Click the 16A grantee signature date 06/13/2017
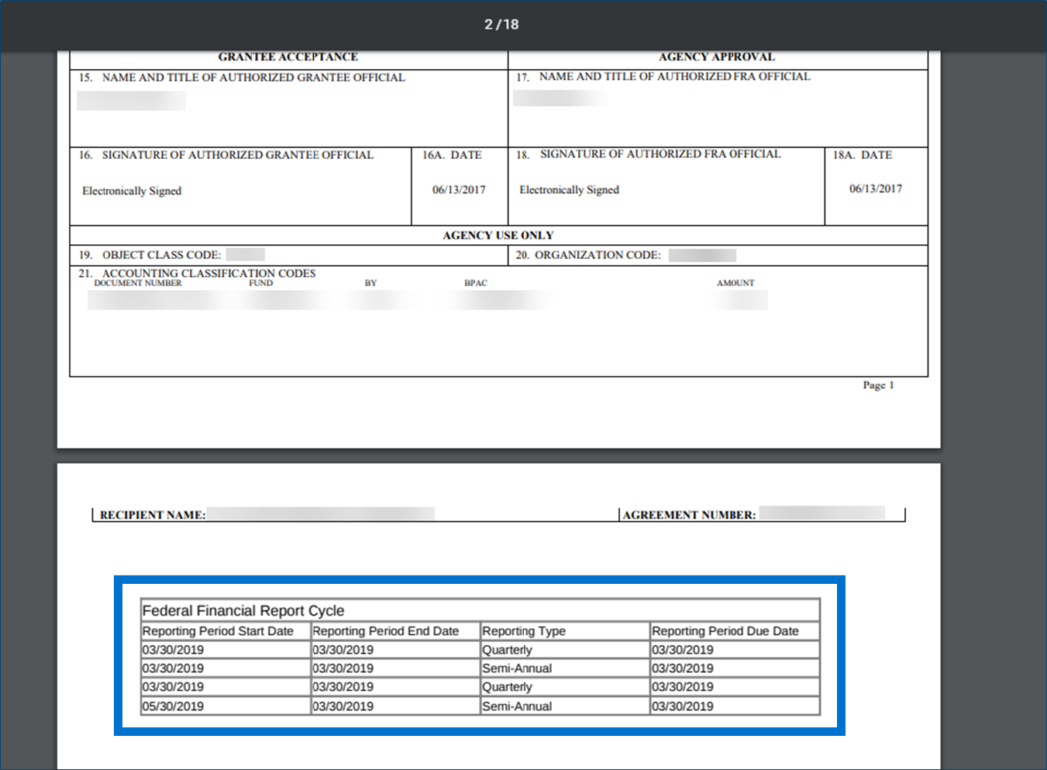This screenshot has width=1047, height=770. pyautogui.click(x=459, y=190)
